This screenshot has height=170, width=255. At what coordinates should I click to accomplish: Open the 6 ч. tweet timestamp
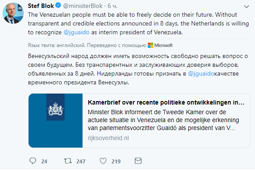point(112,6)
